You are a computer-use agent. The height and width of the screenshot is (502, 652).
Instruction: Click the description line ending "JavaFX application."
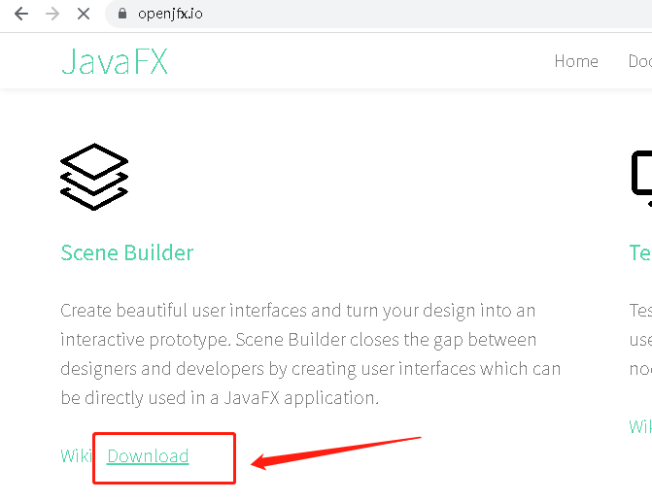point(219,398)
